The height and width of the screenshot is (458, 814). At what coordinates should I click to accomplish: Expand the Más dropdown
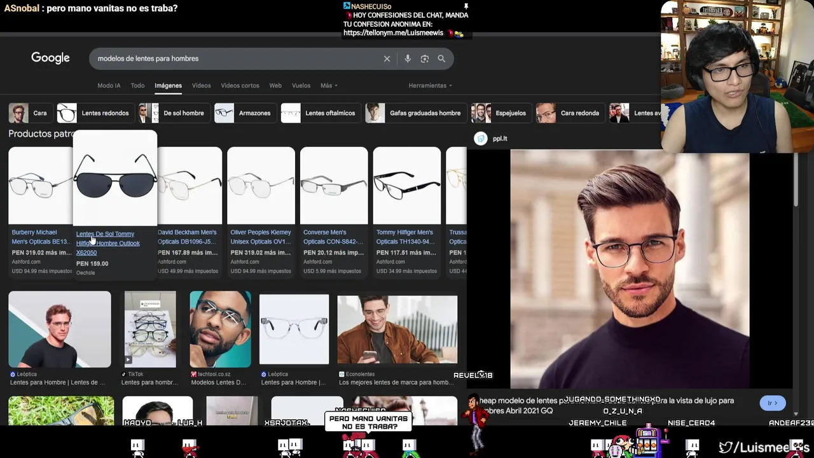[x=329, y=85]
